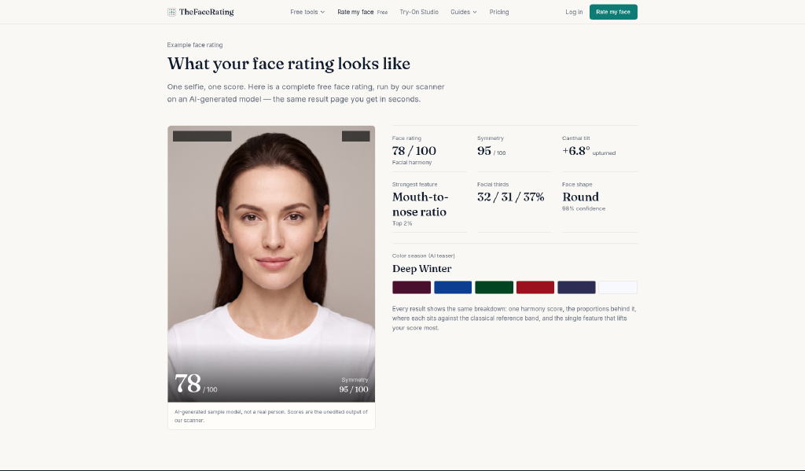Open TheFaceRating home link
This screenshot has width=805, height=471.
200,12
